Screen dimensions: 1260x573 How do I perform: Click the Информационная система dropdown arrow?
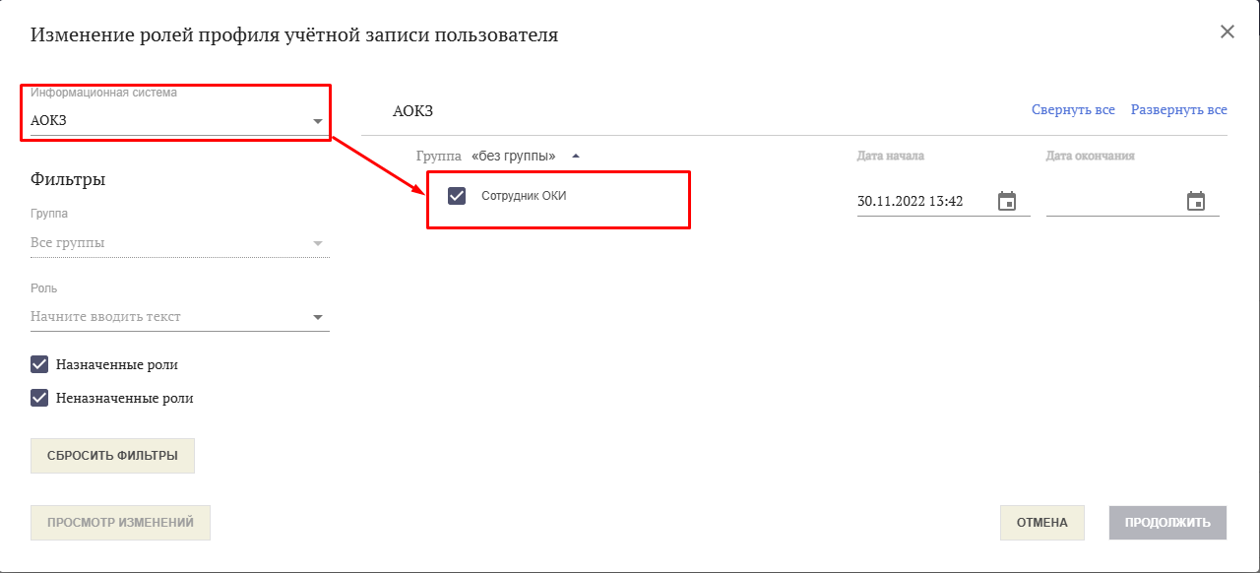tap(317, 119)
